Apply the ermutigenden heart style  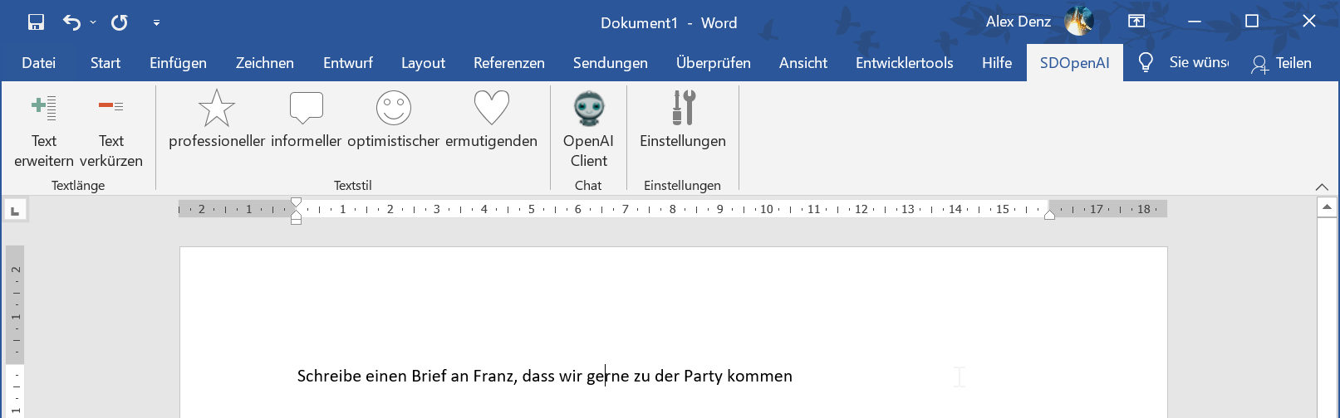click(491, 108)
